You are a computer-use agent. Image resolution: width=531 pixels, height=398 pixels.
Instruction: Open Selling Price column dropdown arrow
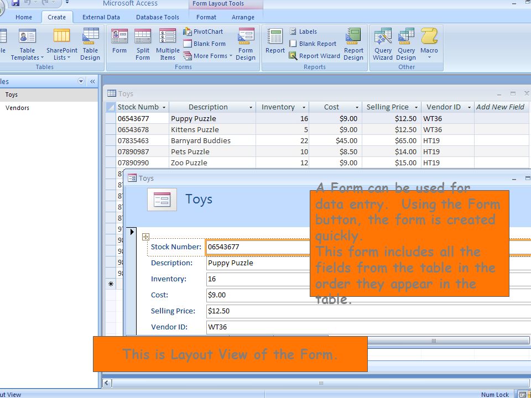click(416, 107)
